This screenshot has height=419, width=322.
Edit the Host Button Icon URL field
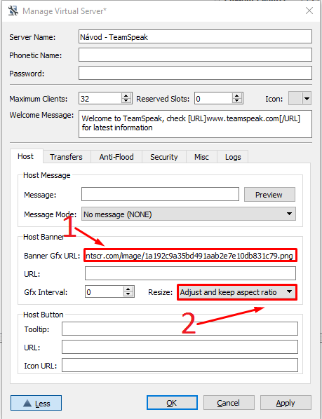tap(180, 365)
